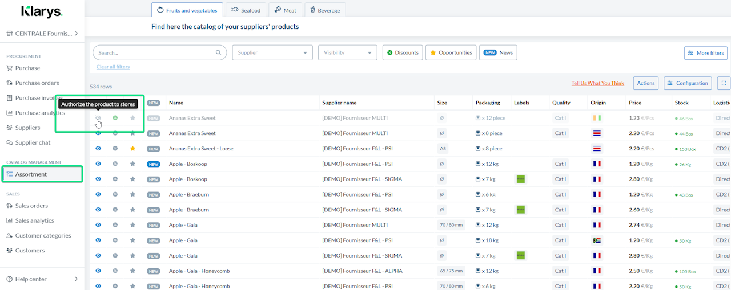Star the Ananas Extra Sweet - Loose product
The image size is (731, 290).
[x=132, y=149]
